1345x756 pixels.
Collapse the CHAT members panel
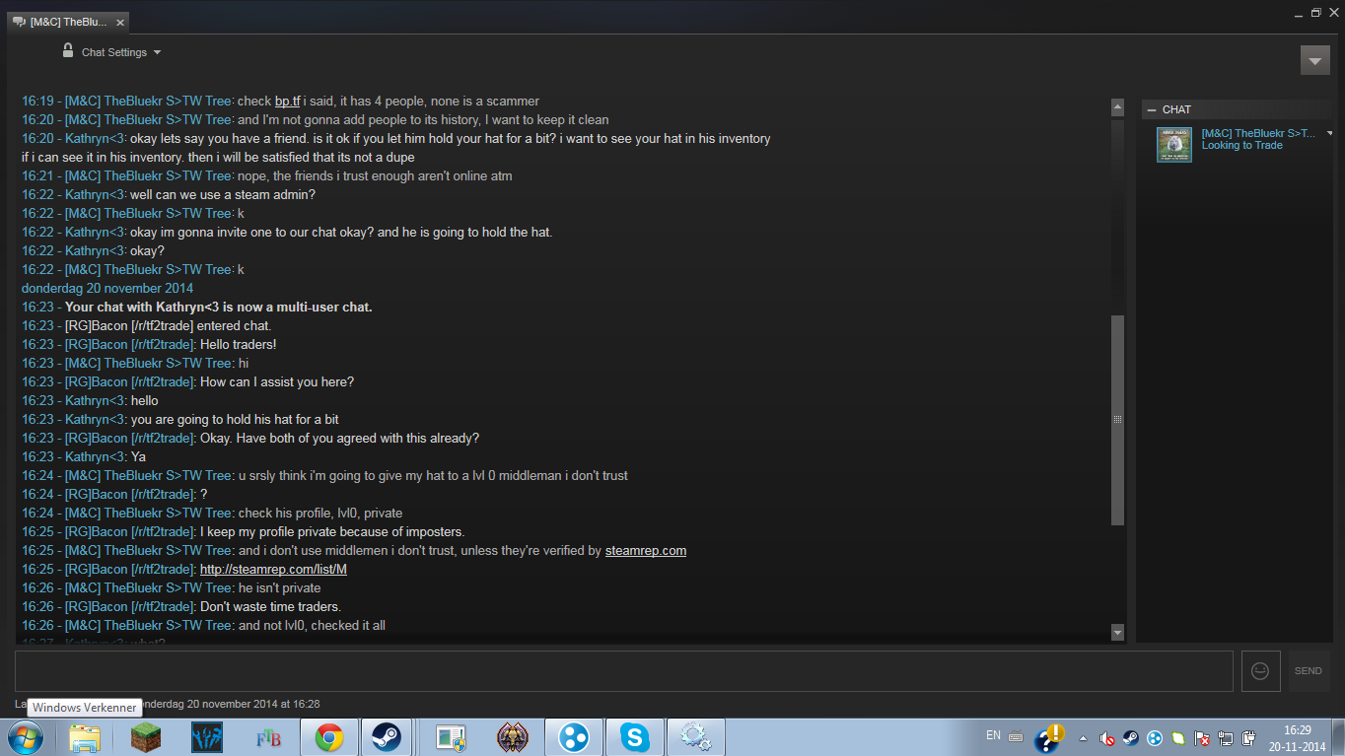1151,109
